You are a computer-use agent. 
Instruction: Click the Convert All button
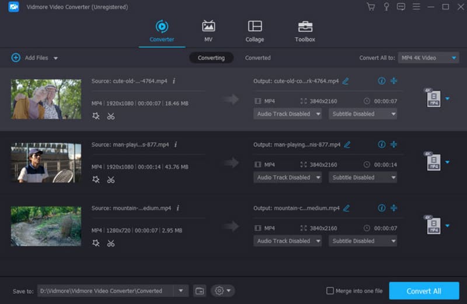point(424,291)
